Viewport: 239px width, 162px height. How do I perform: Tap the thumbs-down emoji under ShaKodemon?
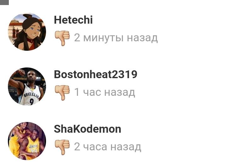click(x=62, y=147)
